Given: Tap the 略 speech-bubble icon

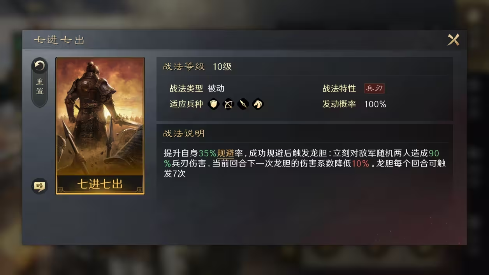Looking at the screenshot, I should point(39,186).
